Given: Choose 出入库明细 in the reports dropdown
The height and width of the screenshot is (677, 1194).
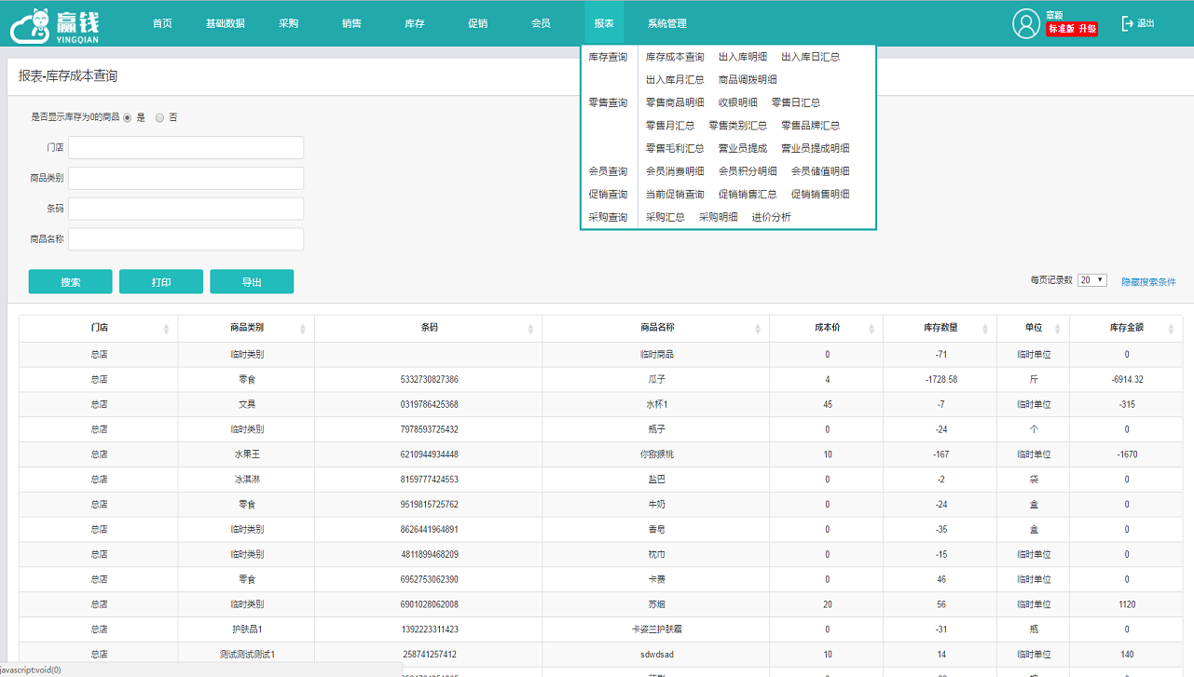Looking at the screenshot, I should tap(743, 57).
